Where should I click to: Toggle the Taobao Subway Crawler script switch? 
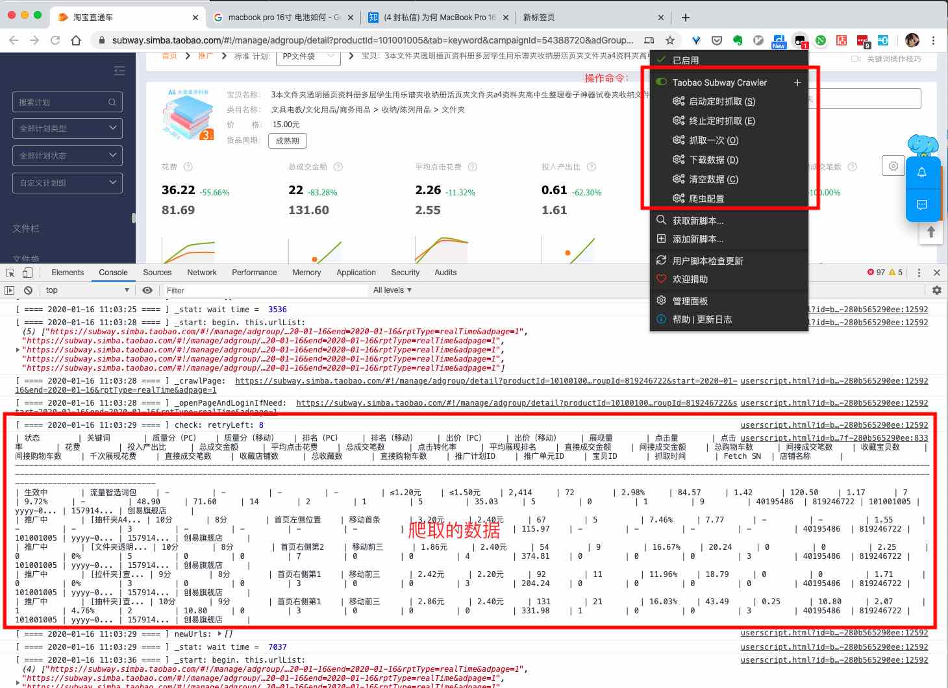point(662,82)
